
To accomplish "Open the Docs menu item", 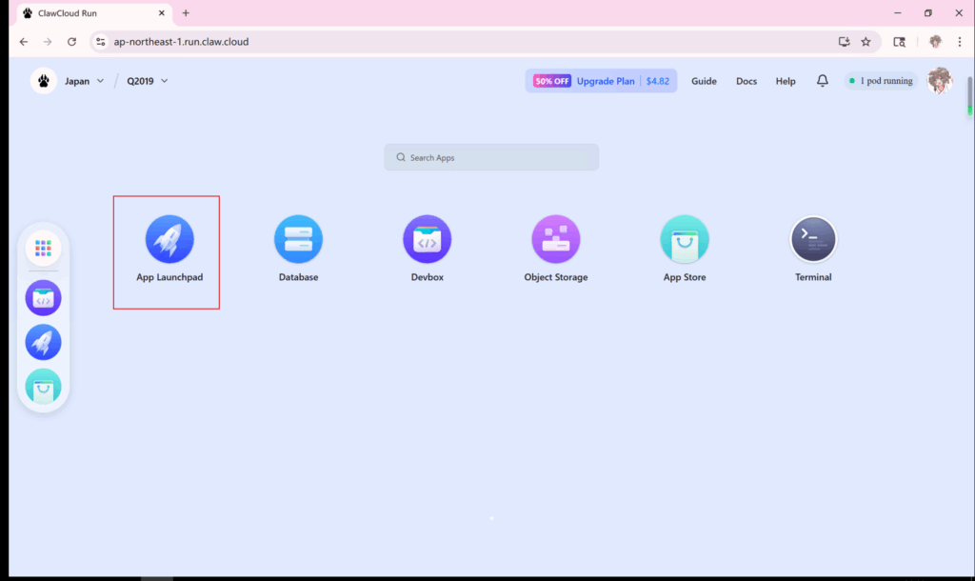I will point(746,81).
